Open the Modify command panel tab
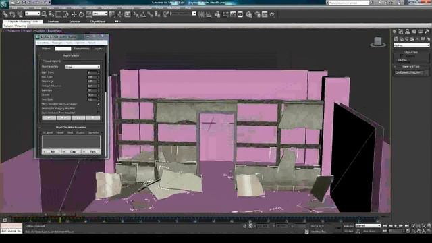 (401, 32)
